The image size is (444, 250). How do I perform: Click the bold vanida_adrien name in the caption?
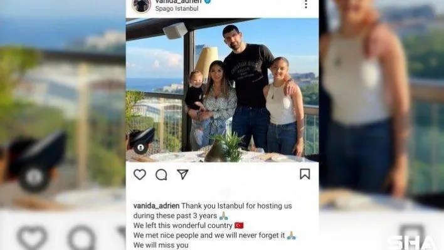tap(156, 206)
